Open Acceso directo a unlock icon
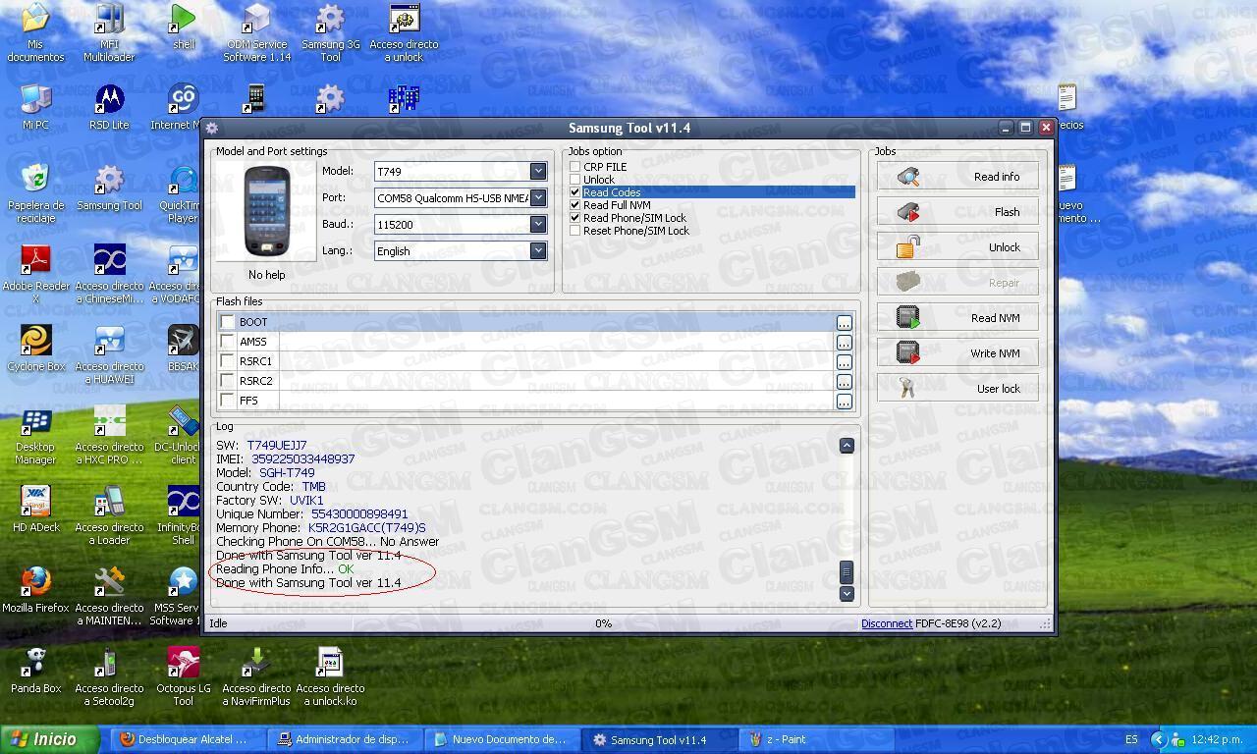The height and width of the screenshot is (754, 1257). click(x=404, y=32)
